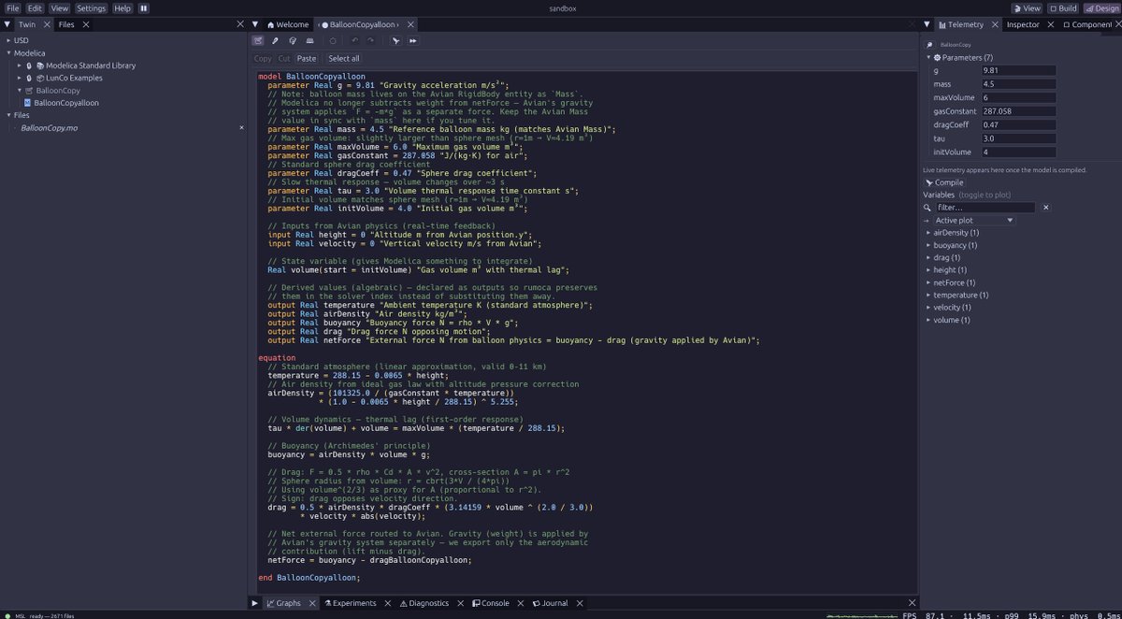Toggle volume variable for plotting
The width and height of the screenshot is (1122, 619).
(x=951, y=320)
